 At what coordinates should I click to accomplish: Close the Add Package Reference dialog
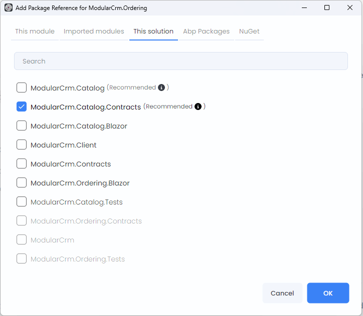point(350,8)
